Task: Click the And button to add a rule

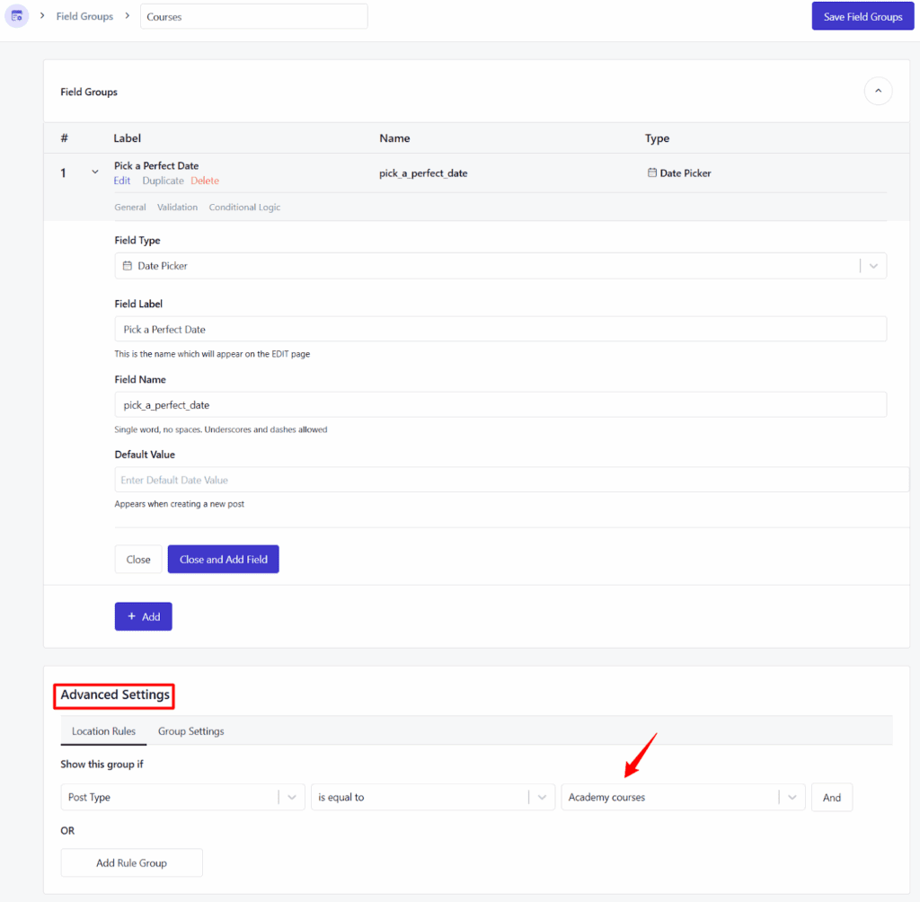Action: (831, 797)
